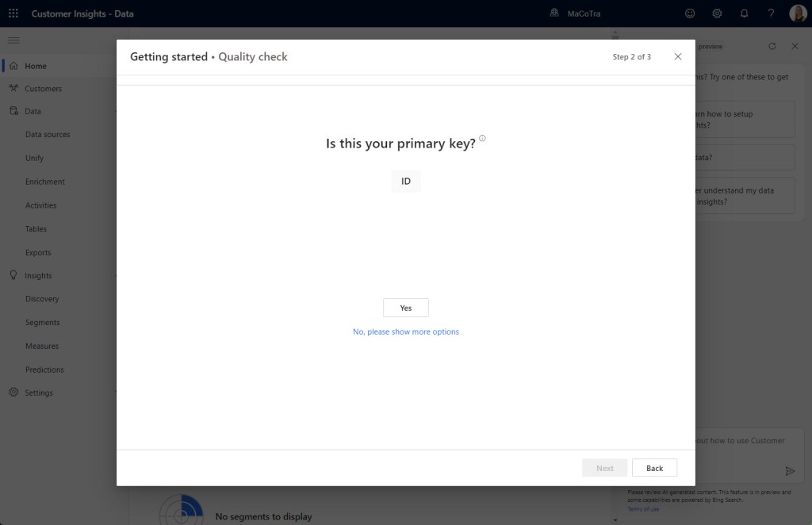Open Customers in the left navigation

click(x=43, y=89)
